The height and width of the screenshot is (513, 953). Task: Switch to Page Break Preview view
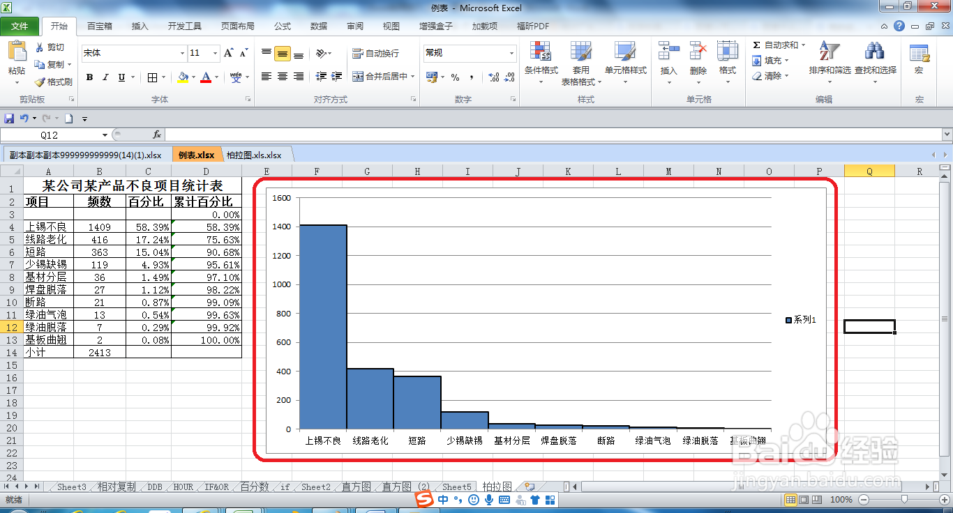click(816, 500)
